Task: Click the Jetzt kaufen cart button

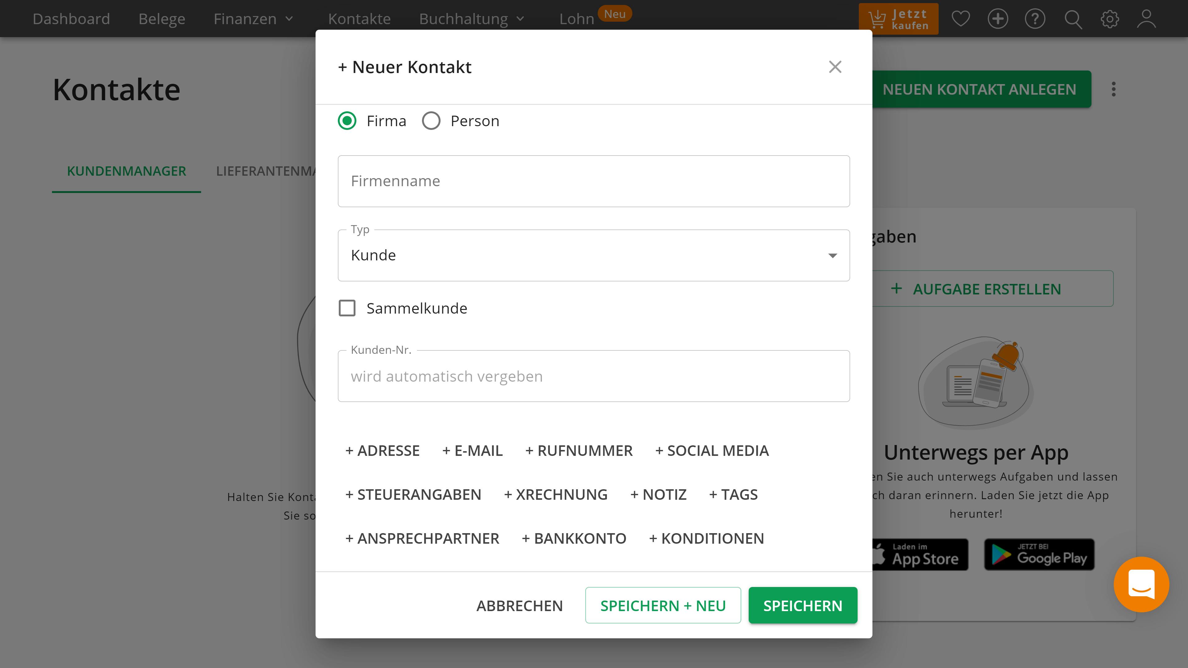Action: [x=898, y=19]
